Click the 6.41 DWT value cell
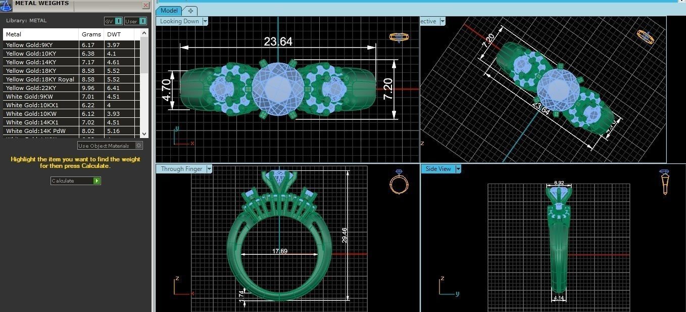Screen dimensions: 686x312 point(119,88)
